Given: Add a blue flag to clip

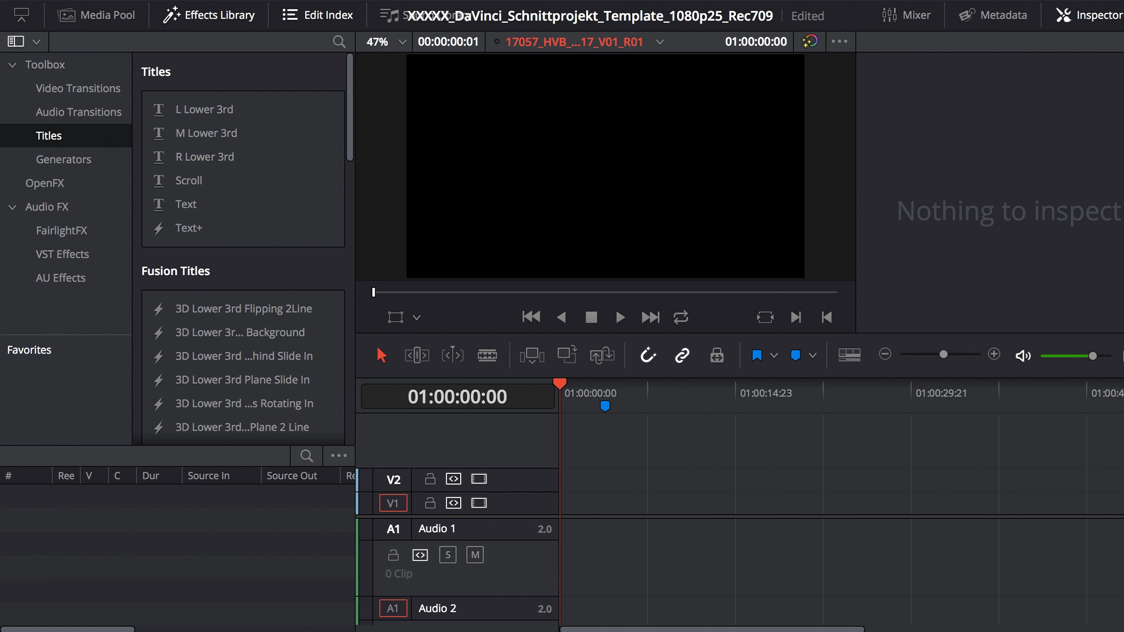Looking at the screenshot, I should [x=757, y=355].
